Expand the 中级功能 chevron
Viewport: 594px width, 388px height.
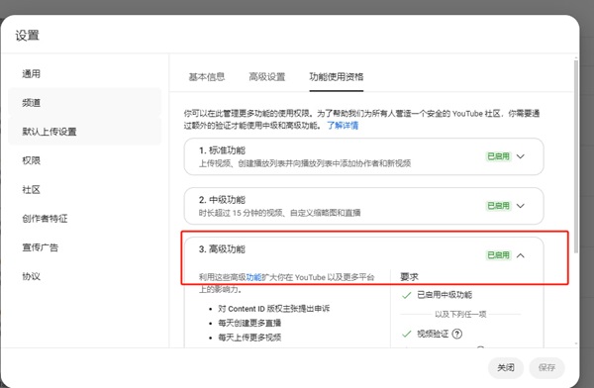[x=521, y=206]
